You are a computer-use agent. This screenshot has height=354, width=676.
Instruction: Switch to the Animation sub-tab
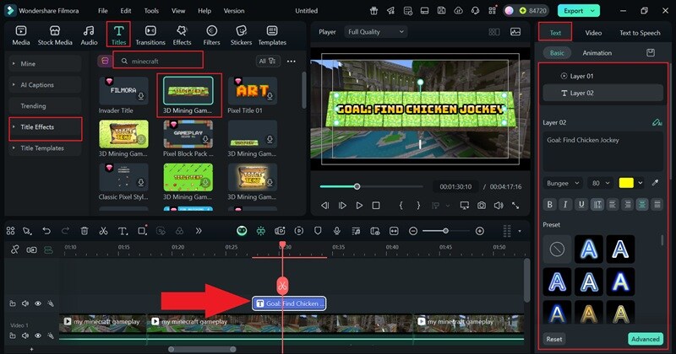[597, 53]
